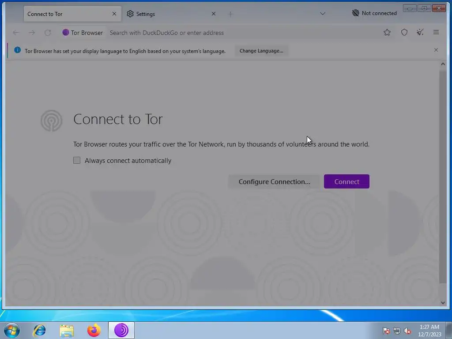Open the hamburger application menu
452x339 pixels.
click(x=436, y=32)
